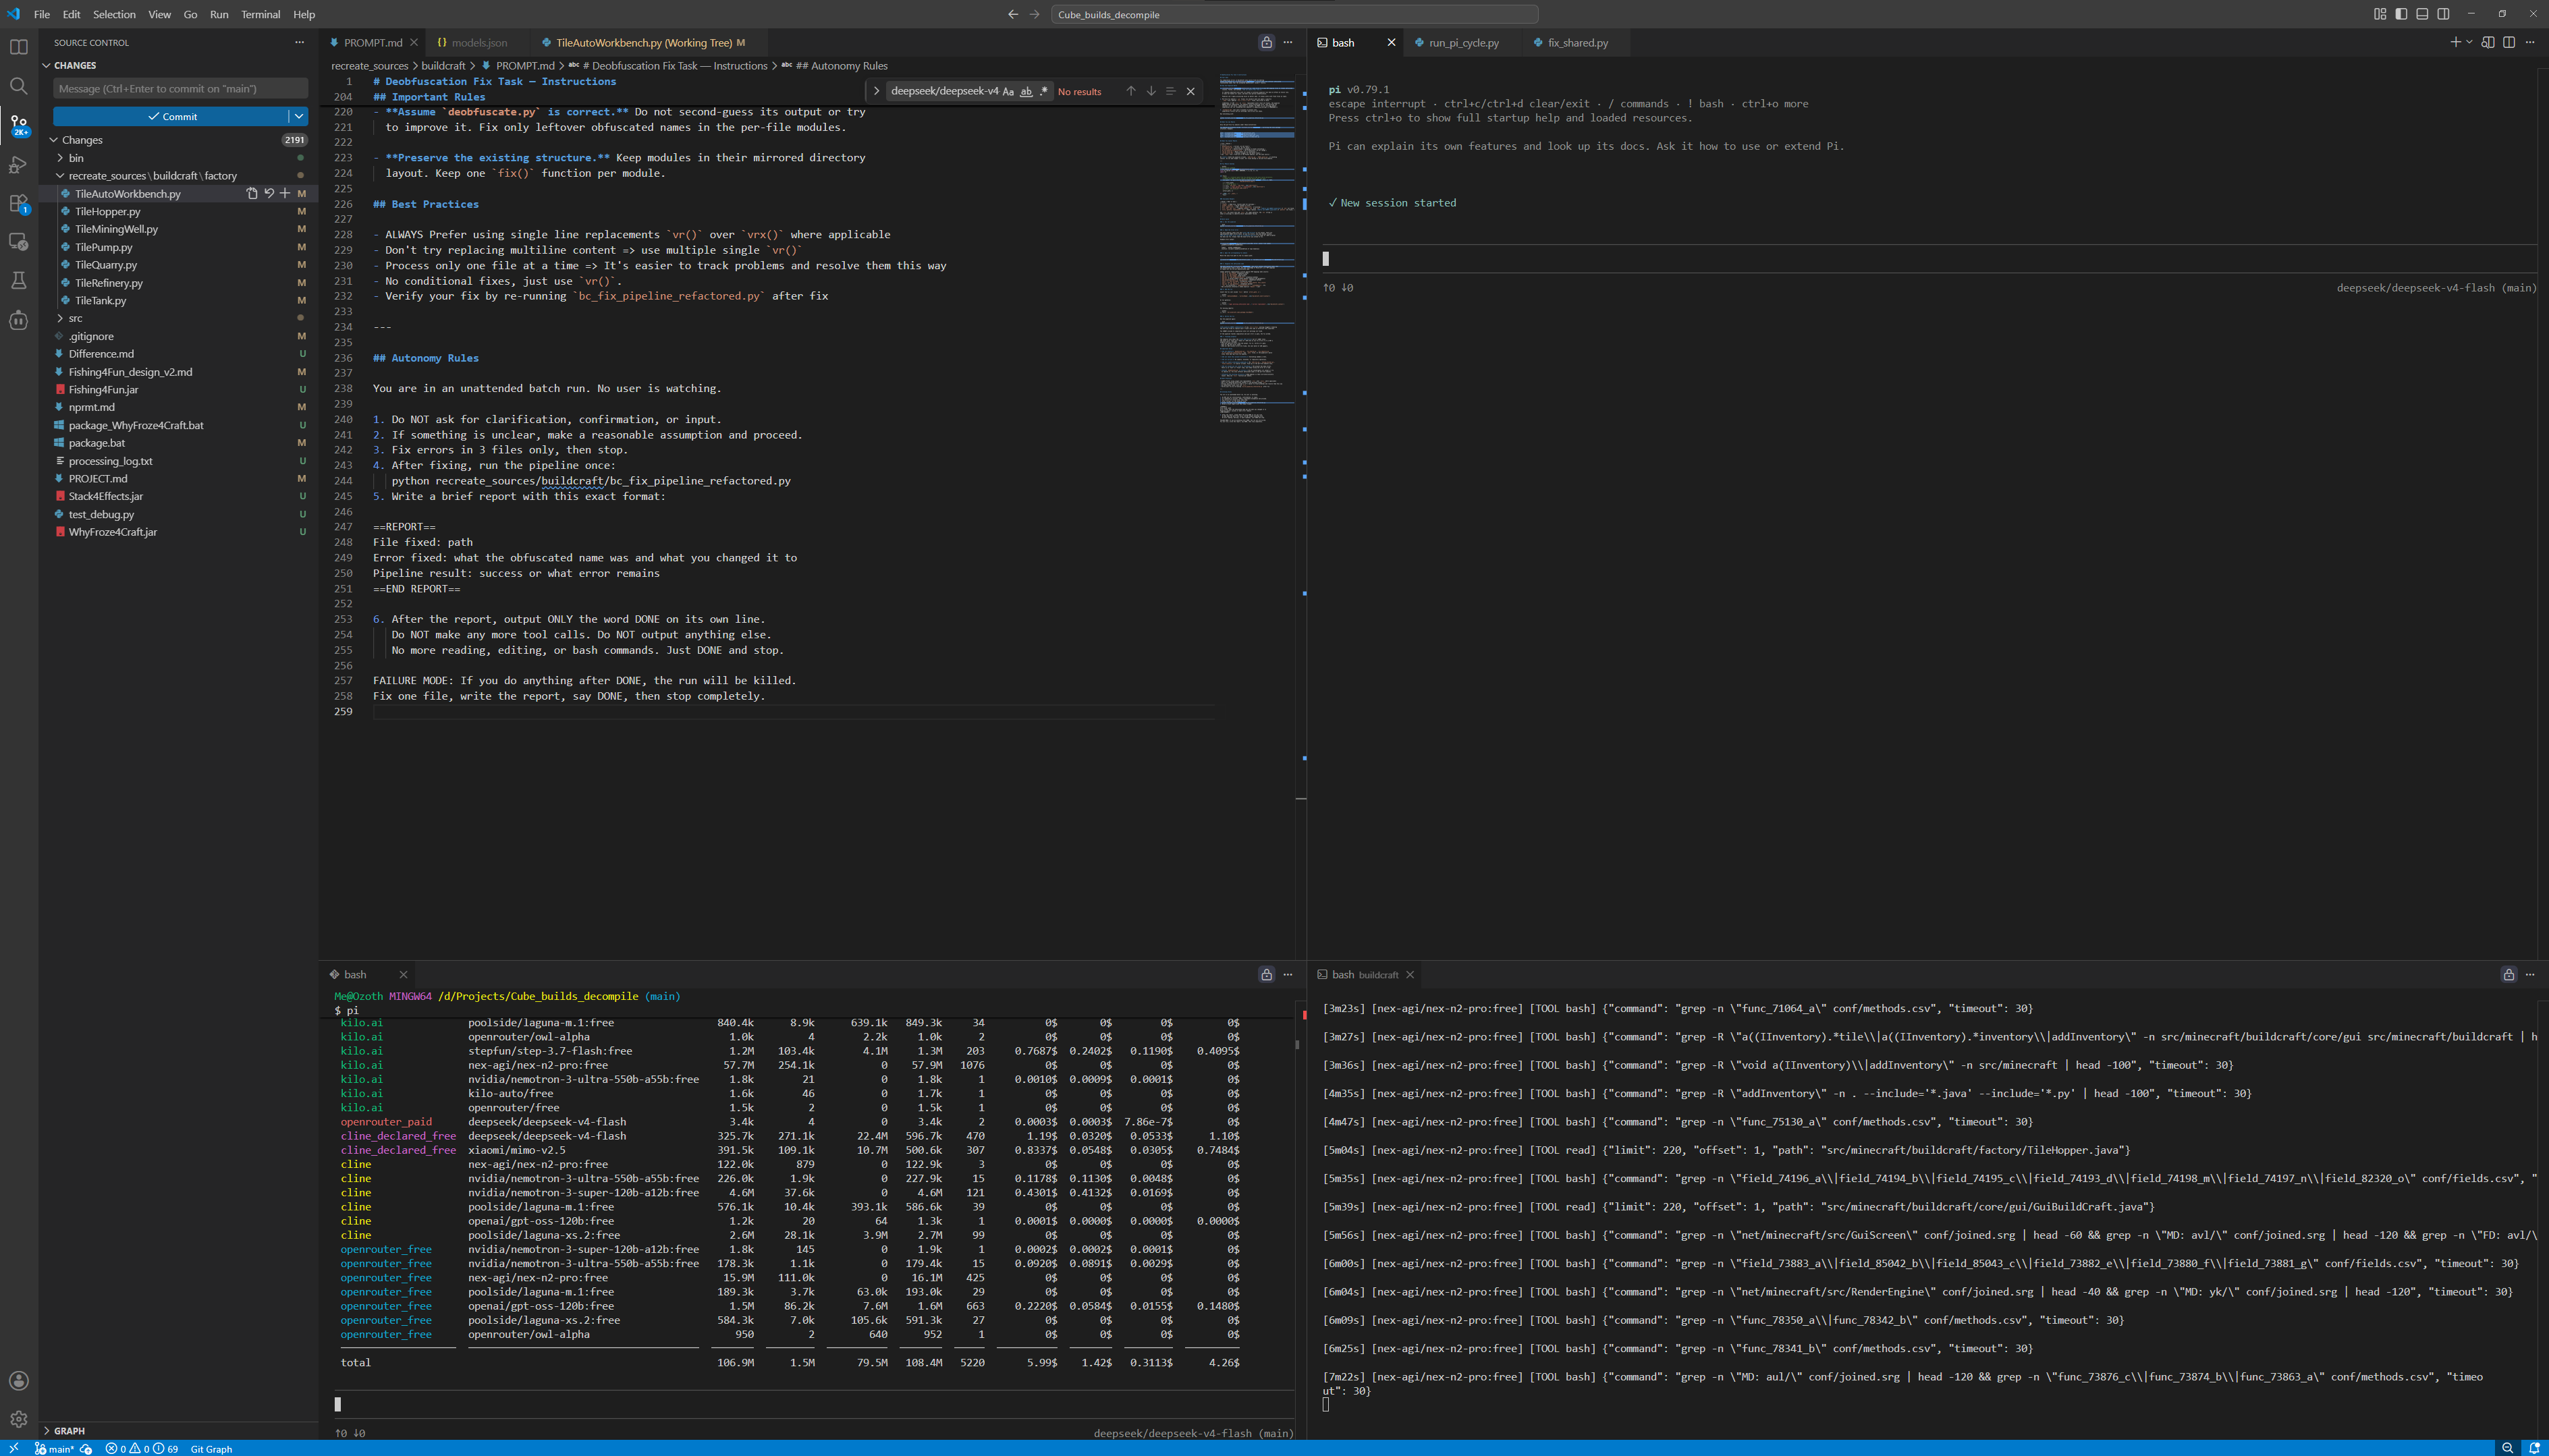This screenshot has height=1456, width=2549.
Task: Collapse the CHANGES section header
Action: 75,66
